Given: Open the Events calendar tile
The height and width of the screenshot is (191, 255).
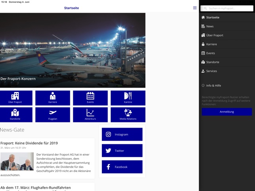Looking at the screenshot, I should (90, 98).
